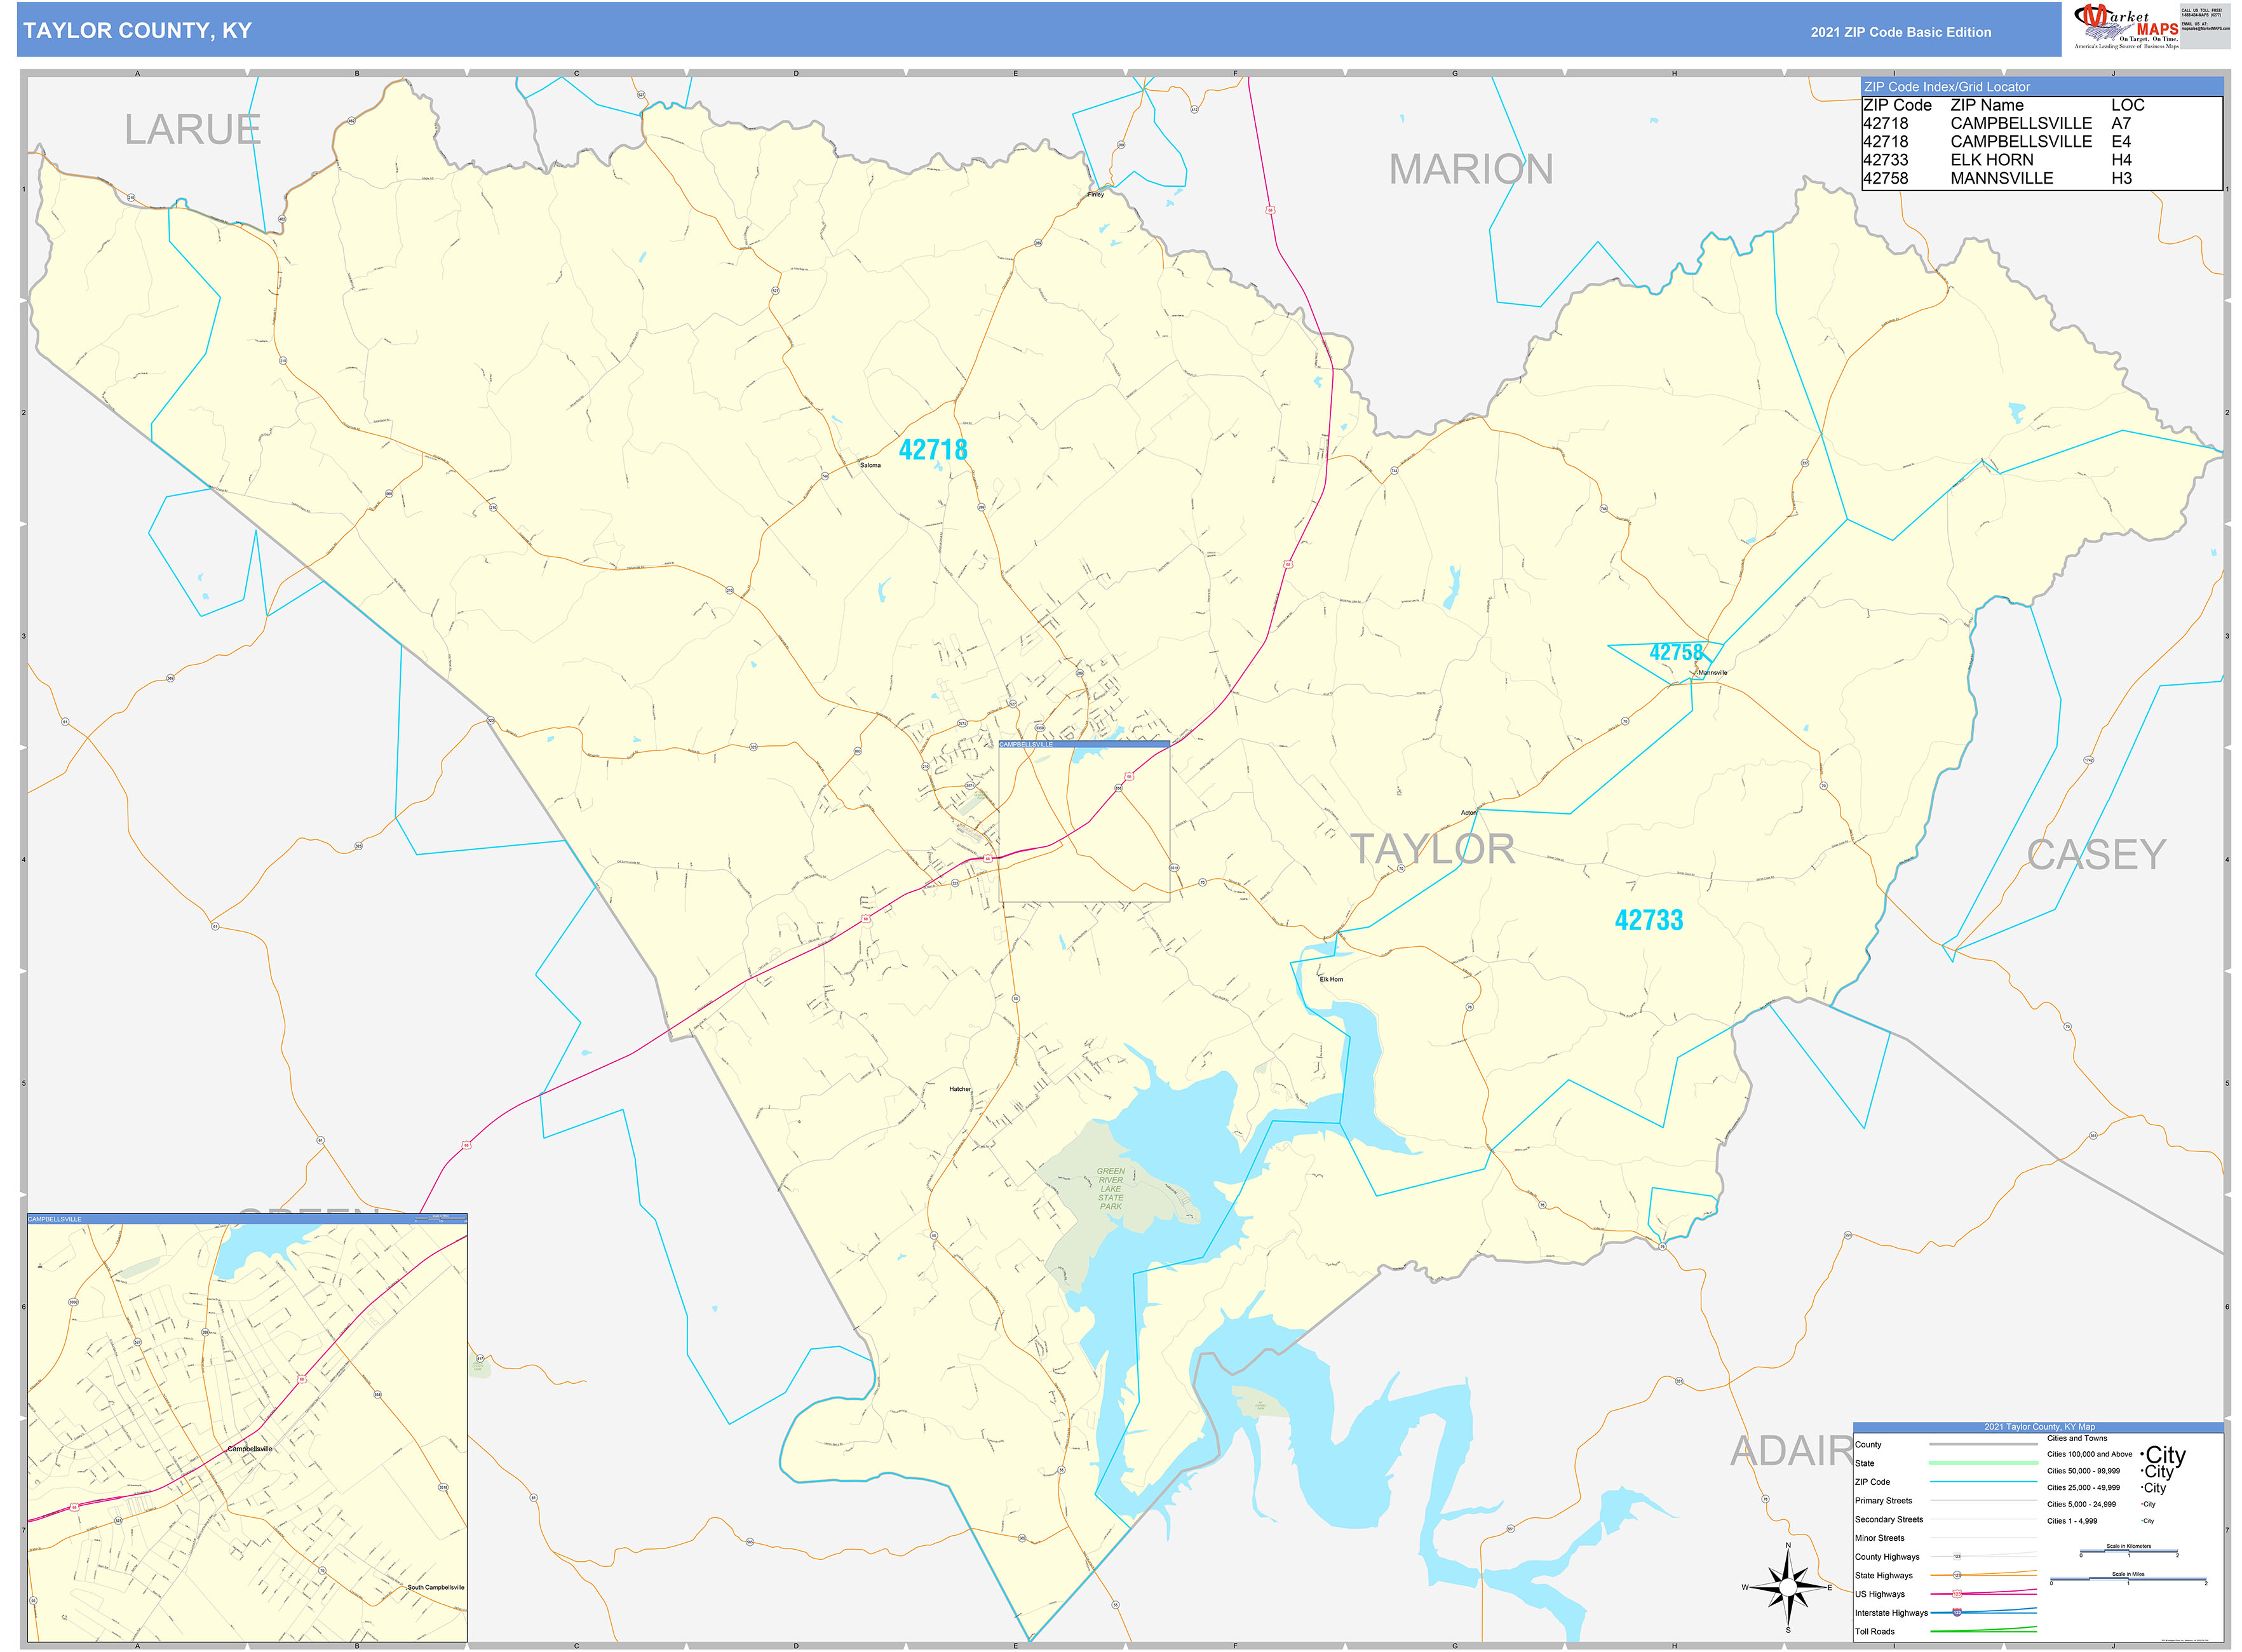
Task: Click the Green River Lake State Park label
Action: [1110, 1188]
